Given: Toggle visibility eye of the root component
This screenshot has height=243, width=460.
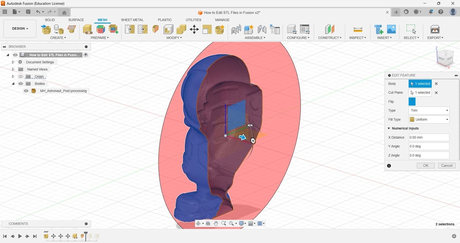Looking at the screenshot, I should pyautogui.click(x=15, y=55).
